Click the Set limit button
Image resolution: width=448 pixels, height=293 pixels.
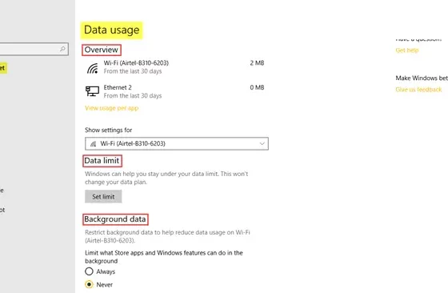103,197
